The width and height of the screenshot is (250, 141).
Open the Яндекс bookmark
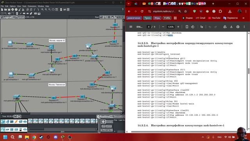tap(187, 18)
